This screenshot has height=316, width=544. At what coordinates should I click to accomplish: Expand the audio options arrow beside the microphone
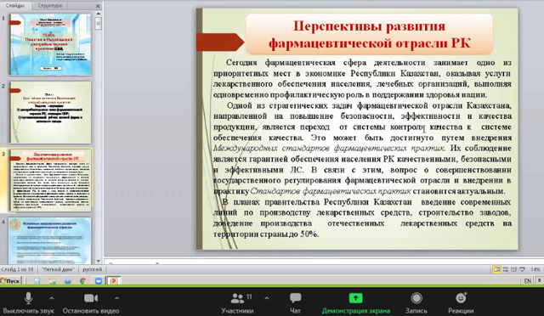tap(51, 298)
